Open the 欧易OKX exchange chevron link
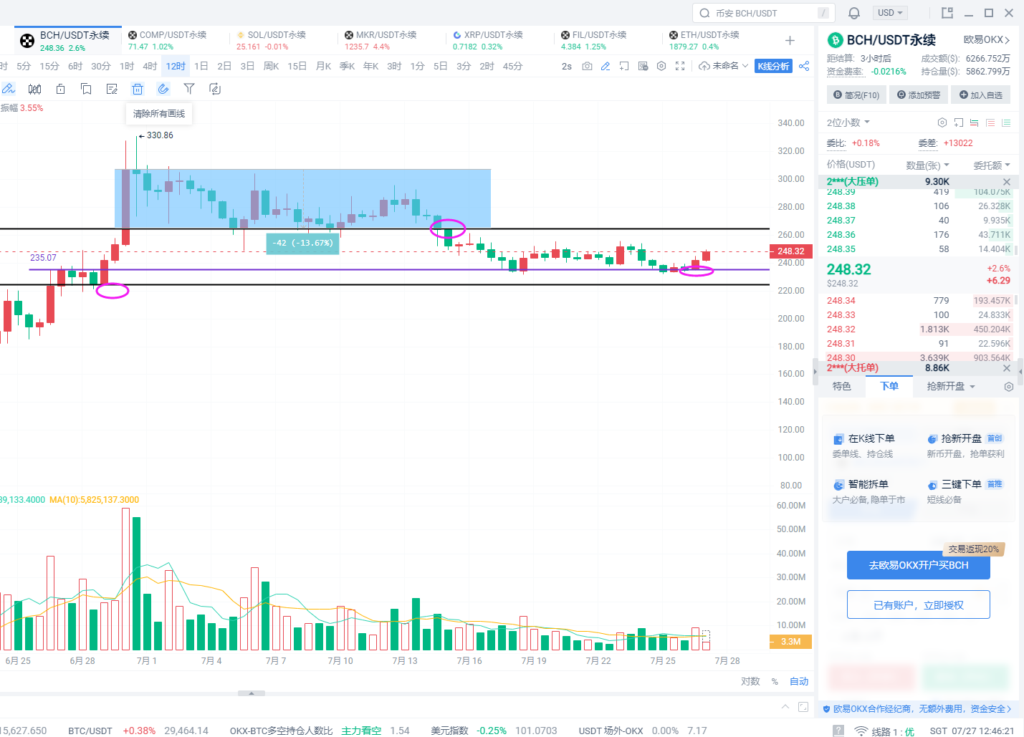Screen dimensions: 1024x737 click(x=987, y=40)
